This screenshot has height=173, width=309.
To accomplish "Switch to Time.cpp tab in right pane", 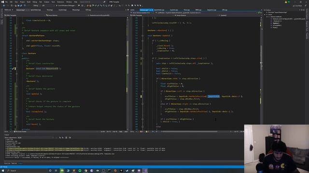I will coord(186,10).
